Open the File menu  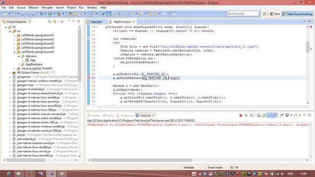point(3,8)
